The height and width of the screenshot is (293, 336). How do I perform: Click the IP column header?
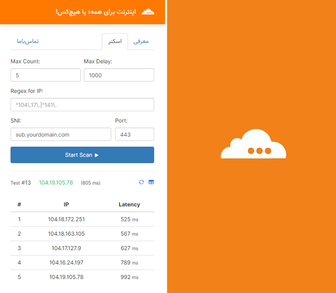click(x=66, y=204)
